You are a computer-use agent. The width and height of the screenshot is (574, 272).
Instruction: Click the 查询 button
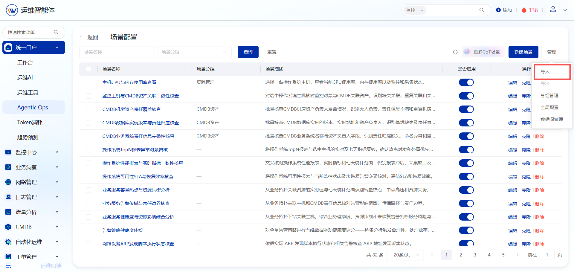click(248, 52)
